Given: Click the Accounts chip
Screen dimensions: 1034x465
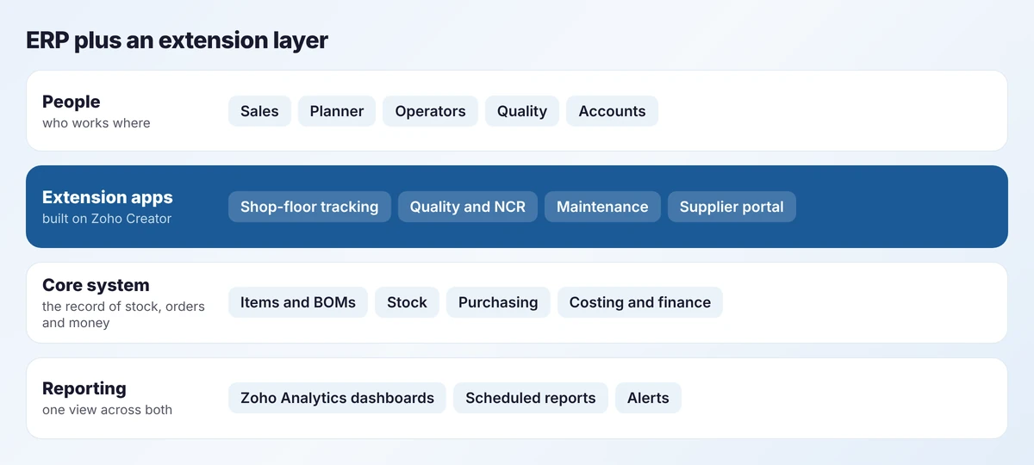Looking at the screenshot, I should tap(612, 111).
